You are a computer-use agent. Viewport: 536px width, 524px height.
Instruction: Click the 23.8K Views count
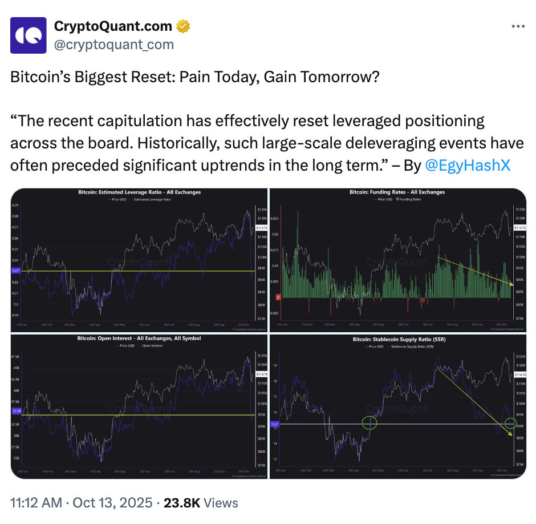point(201,503)
